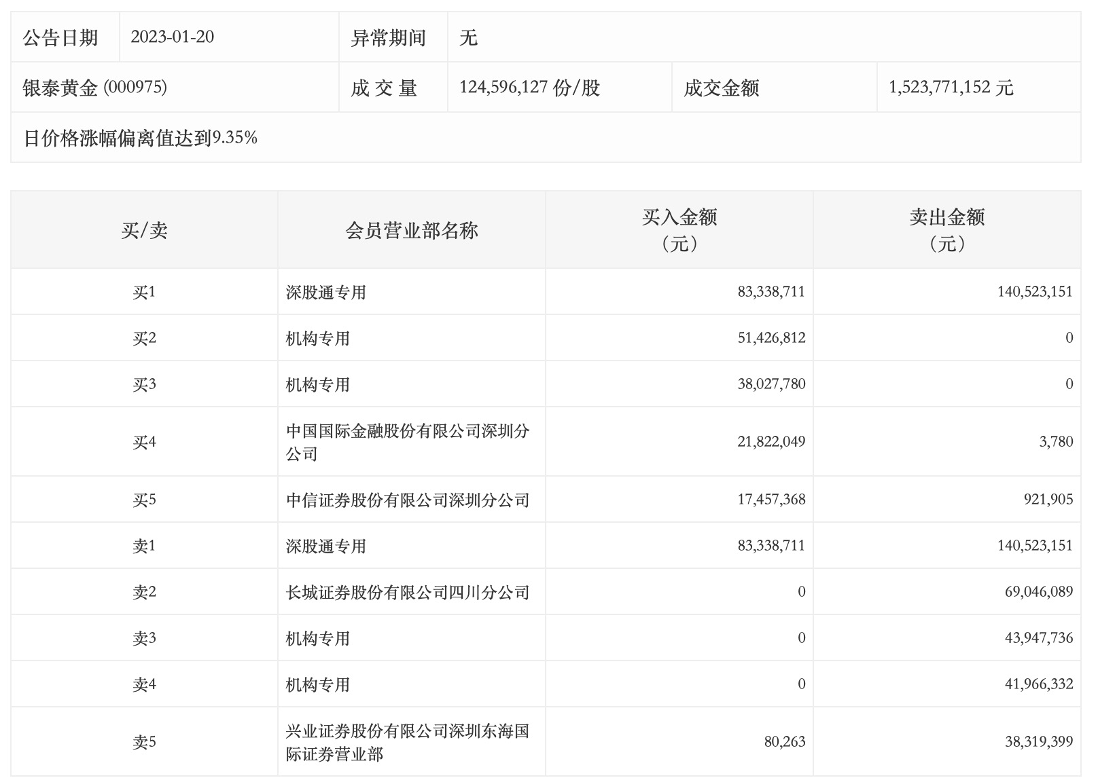
Task: Click the 日价格涨幅偏离值达到9.35% note
Action: [140, 138]
